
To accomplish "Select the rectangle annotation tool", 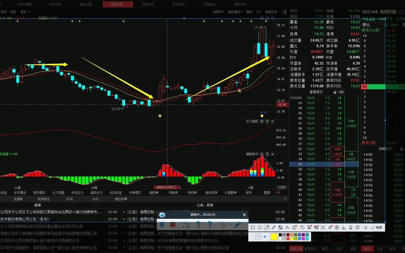I will tap(253, 227).
